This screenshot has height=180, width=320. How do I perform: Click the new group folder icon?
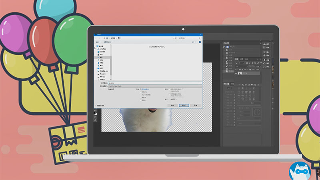252,84
